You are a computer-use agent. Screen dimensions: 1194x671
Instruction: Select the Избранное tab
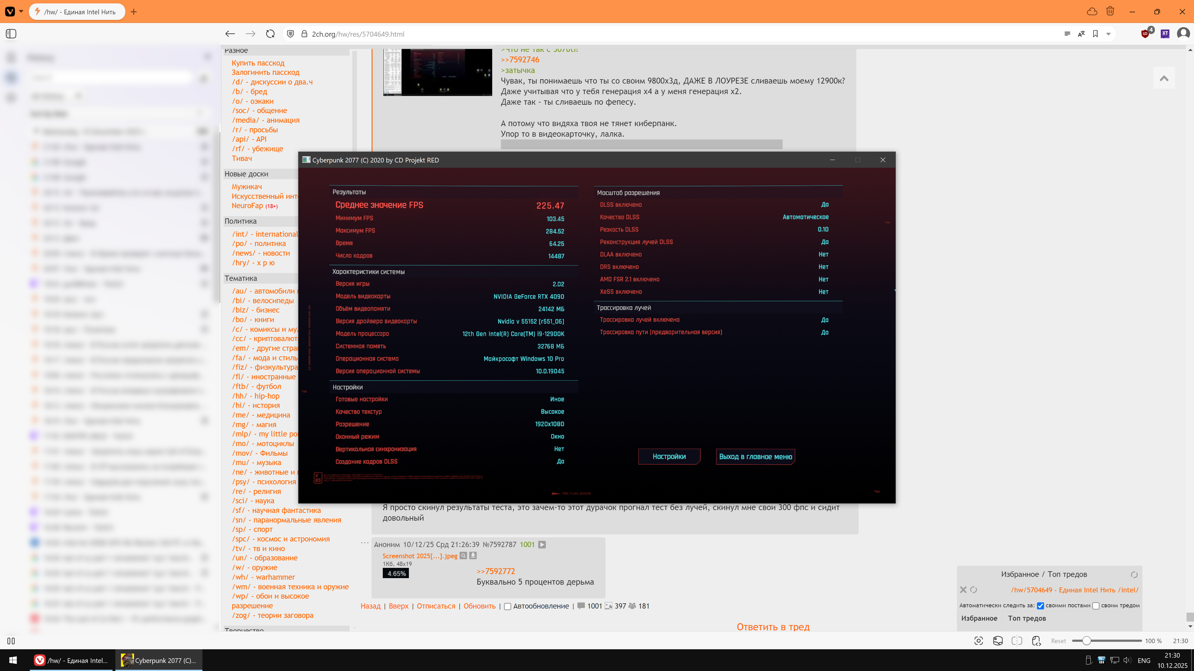coord(979,618)
